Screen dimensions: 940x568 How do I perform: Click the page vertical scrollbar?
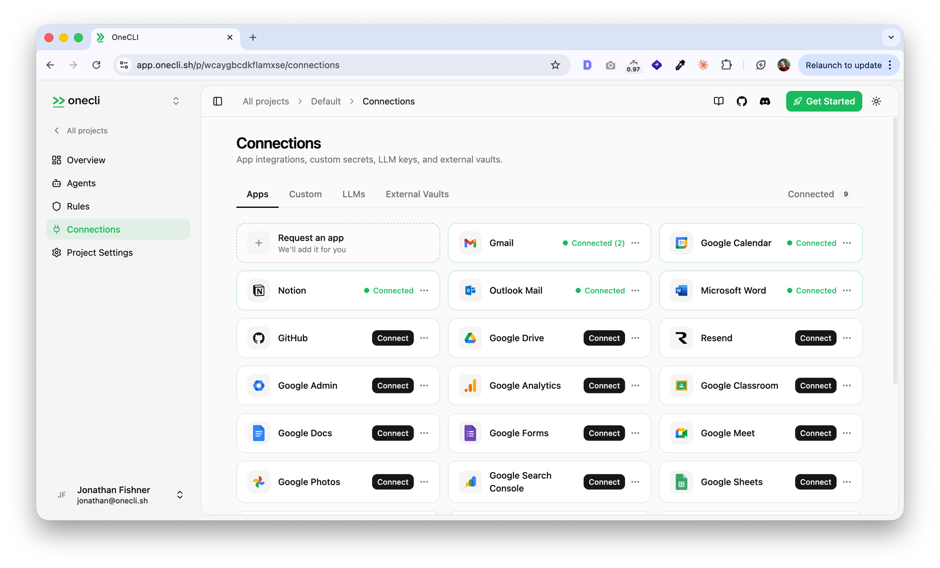coord(894,252)
